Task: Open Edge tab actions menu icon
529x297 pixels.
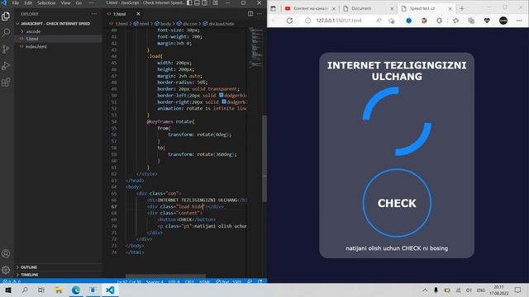Action: (274, 8)
